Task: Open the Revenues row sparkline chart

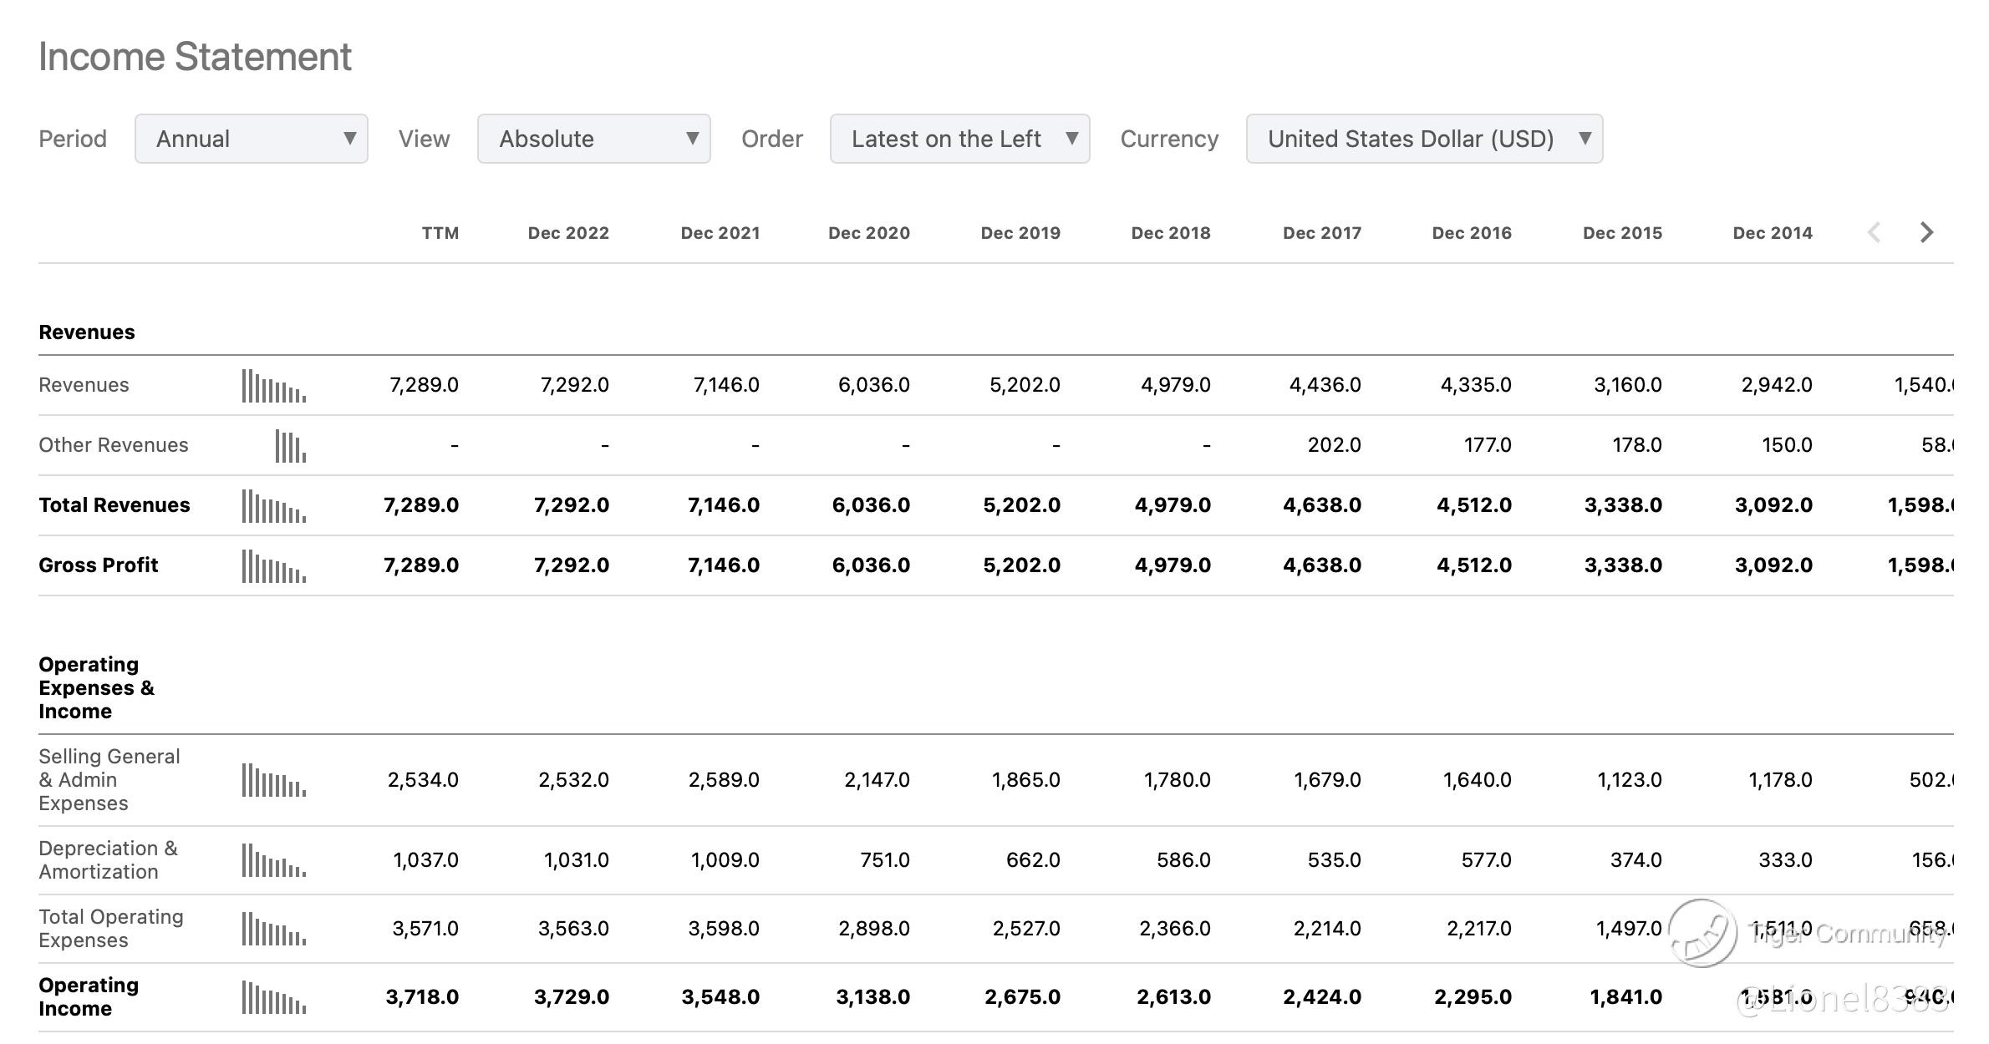Action: [x=274, y=386]
